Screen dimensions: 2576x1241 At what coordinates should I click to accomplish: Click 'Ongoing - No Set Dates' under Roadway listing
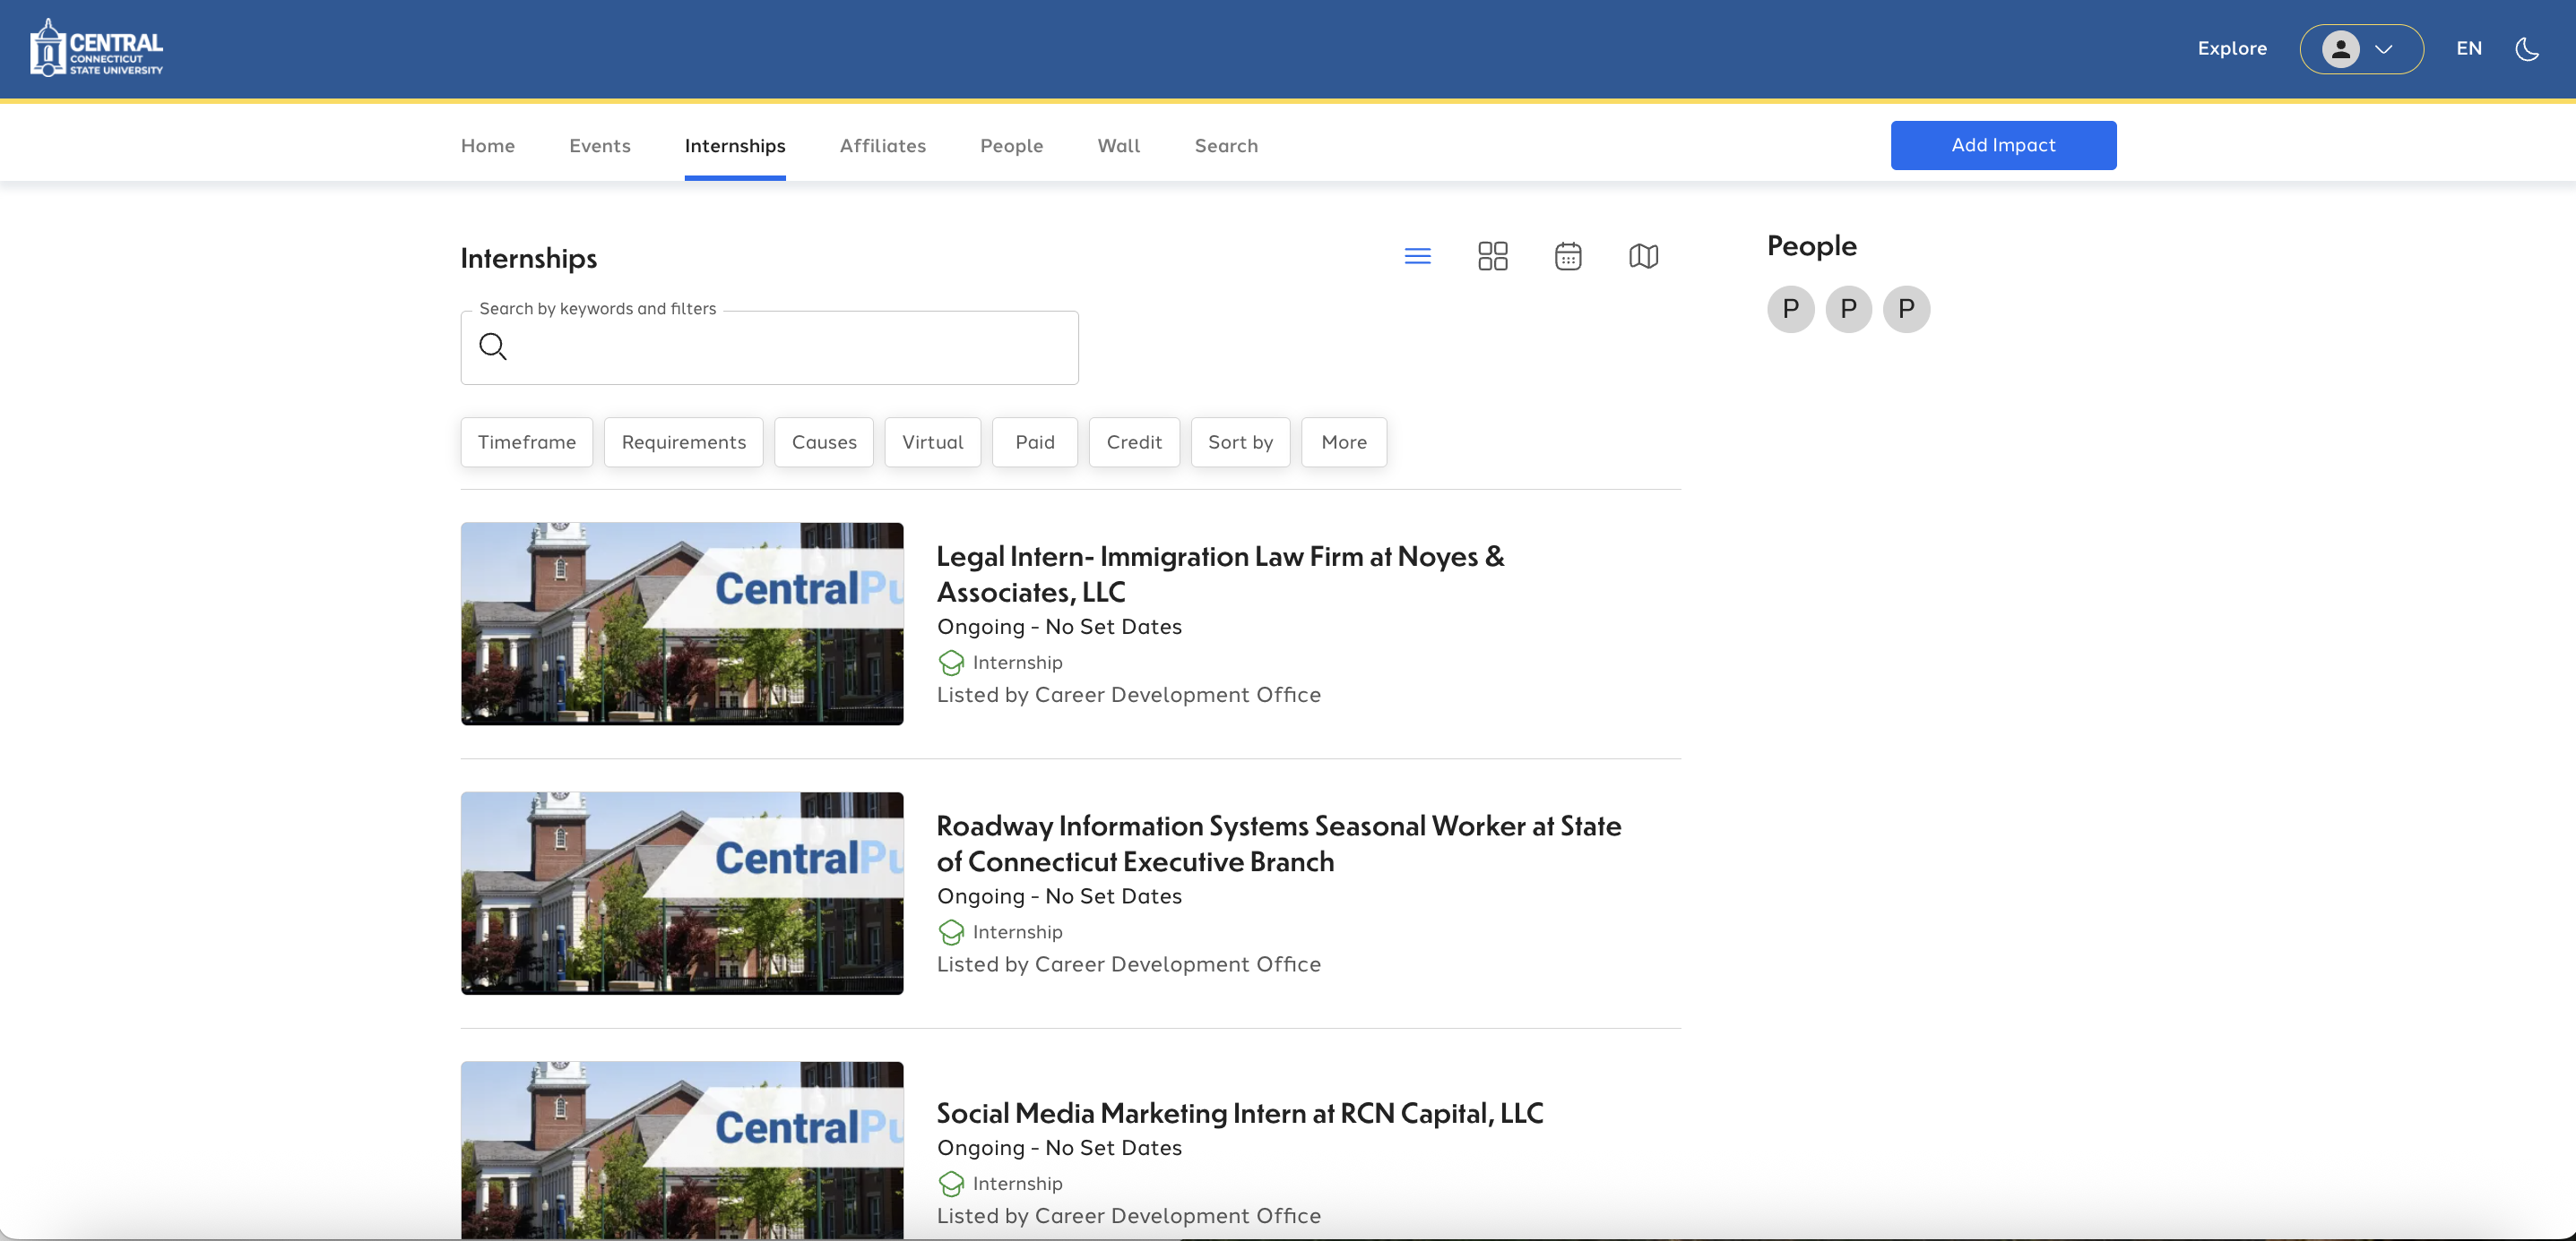click(1059, 897)
